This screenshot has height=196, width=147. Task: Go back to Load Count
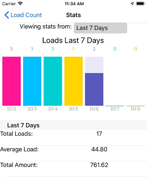pos(23,15)
